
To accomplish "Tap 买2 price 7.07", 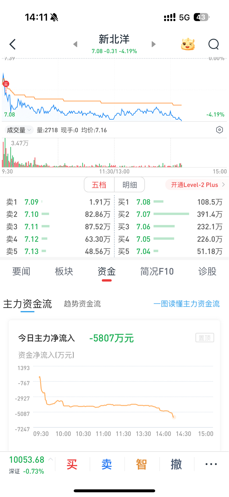I will coord(143,214).
